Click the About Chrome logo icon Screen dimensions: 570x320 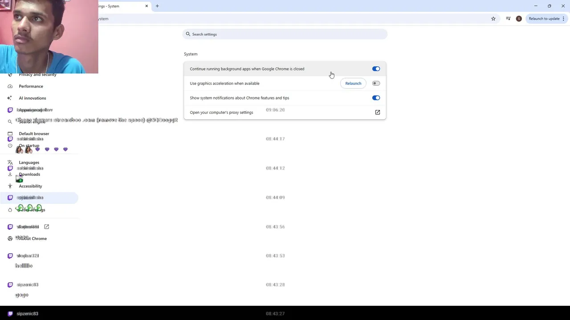click(10, 238)
